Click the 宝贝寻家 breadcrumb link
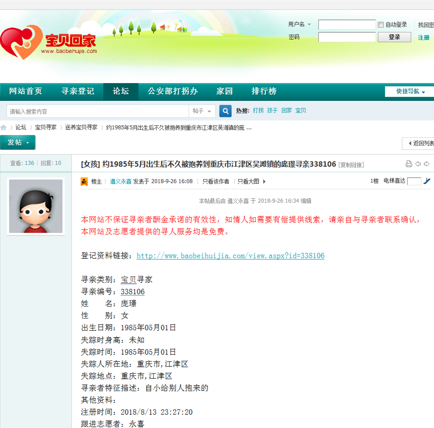This screenshot has width=434, height=428. click(46, 128)
